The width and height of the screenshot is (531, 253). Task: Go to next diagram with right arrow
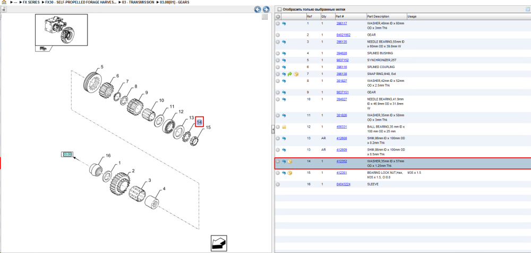click(x=266, y=10)
